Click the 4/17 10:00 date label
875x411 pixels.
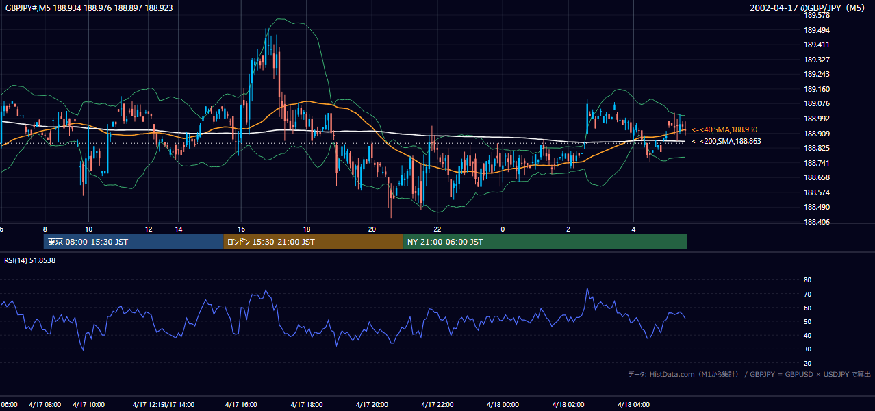click(88, 404)
